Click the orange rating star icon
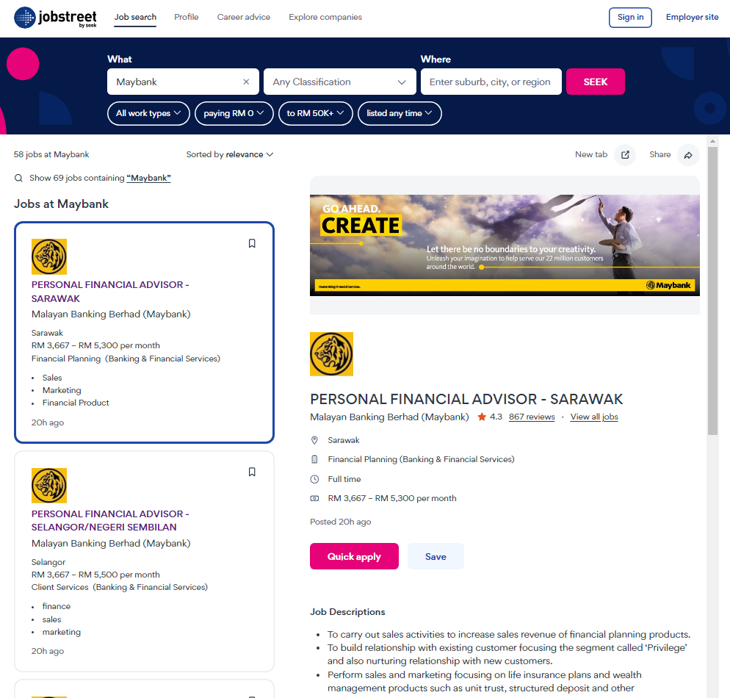Image resolution: width=730 pixels, height=698 pixels. pos(482,417)
